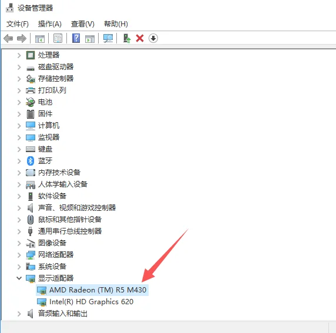
Task: Select the 计算机 label
Action: [x=49, y=126]
